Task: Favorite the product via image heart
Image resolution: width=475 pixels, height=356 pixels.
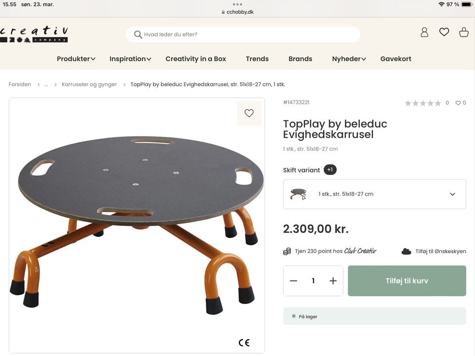Action: [x=249, y=113]
